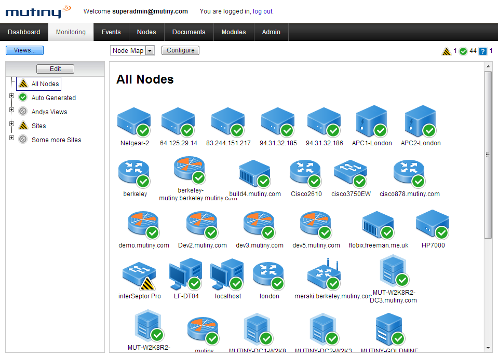Expand the Some more Sites tree node
Viewport: 498px width, 358px height.
(x=12, y=137)
